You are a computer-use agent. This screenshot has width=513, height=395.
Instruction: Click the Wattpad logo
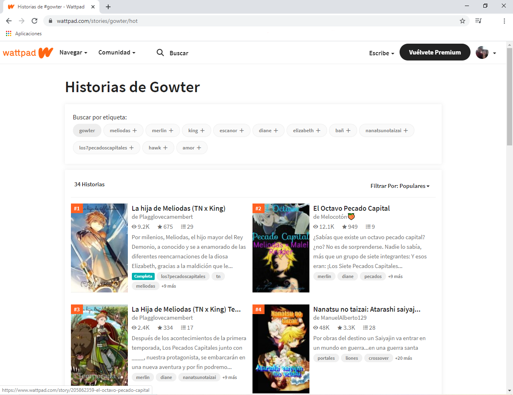coord(28,52)
